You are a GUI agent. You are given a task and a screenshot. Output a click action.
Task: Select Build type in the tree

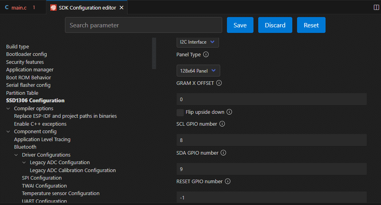pyautogui.click(x=17, y=46)
